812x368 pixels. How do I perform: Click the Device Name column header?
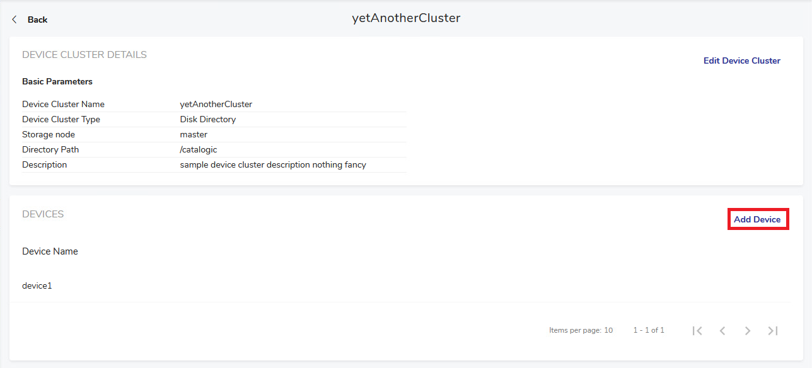click(50, 251)
